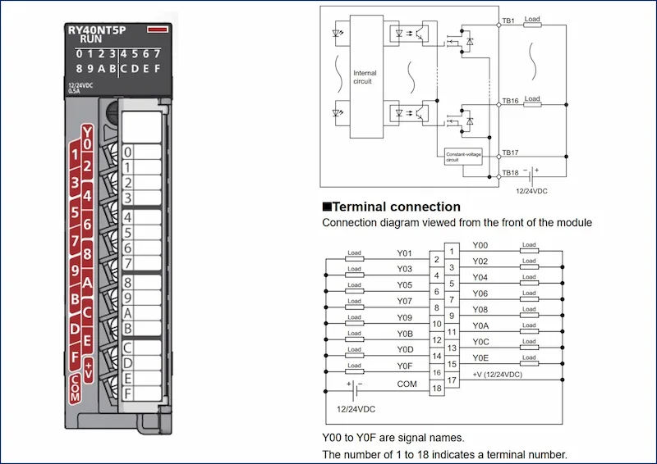Click the Y08 signal name
The image size is (657, 464).
point(480,310)
